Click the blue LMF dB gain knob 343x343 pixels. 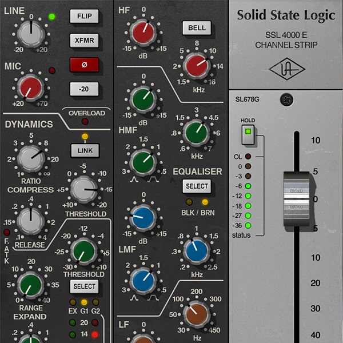pos(143,218)
